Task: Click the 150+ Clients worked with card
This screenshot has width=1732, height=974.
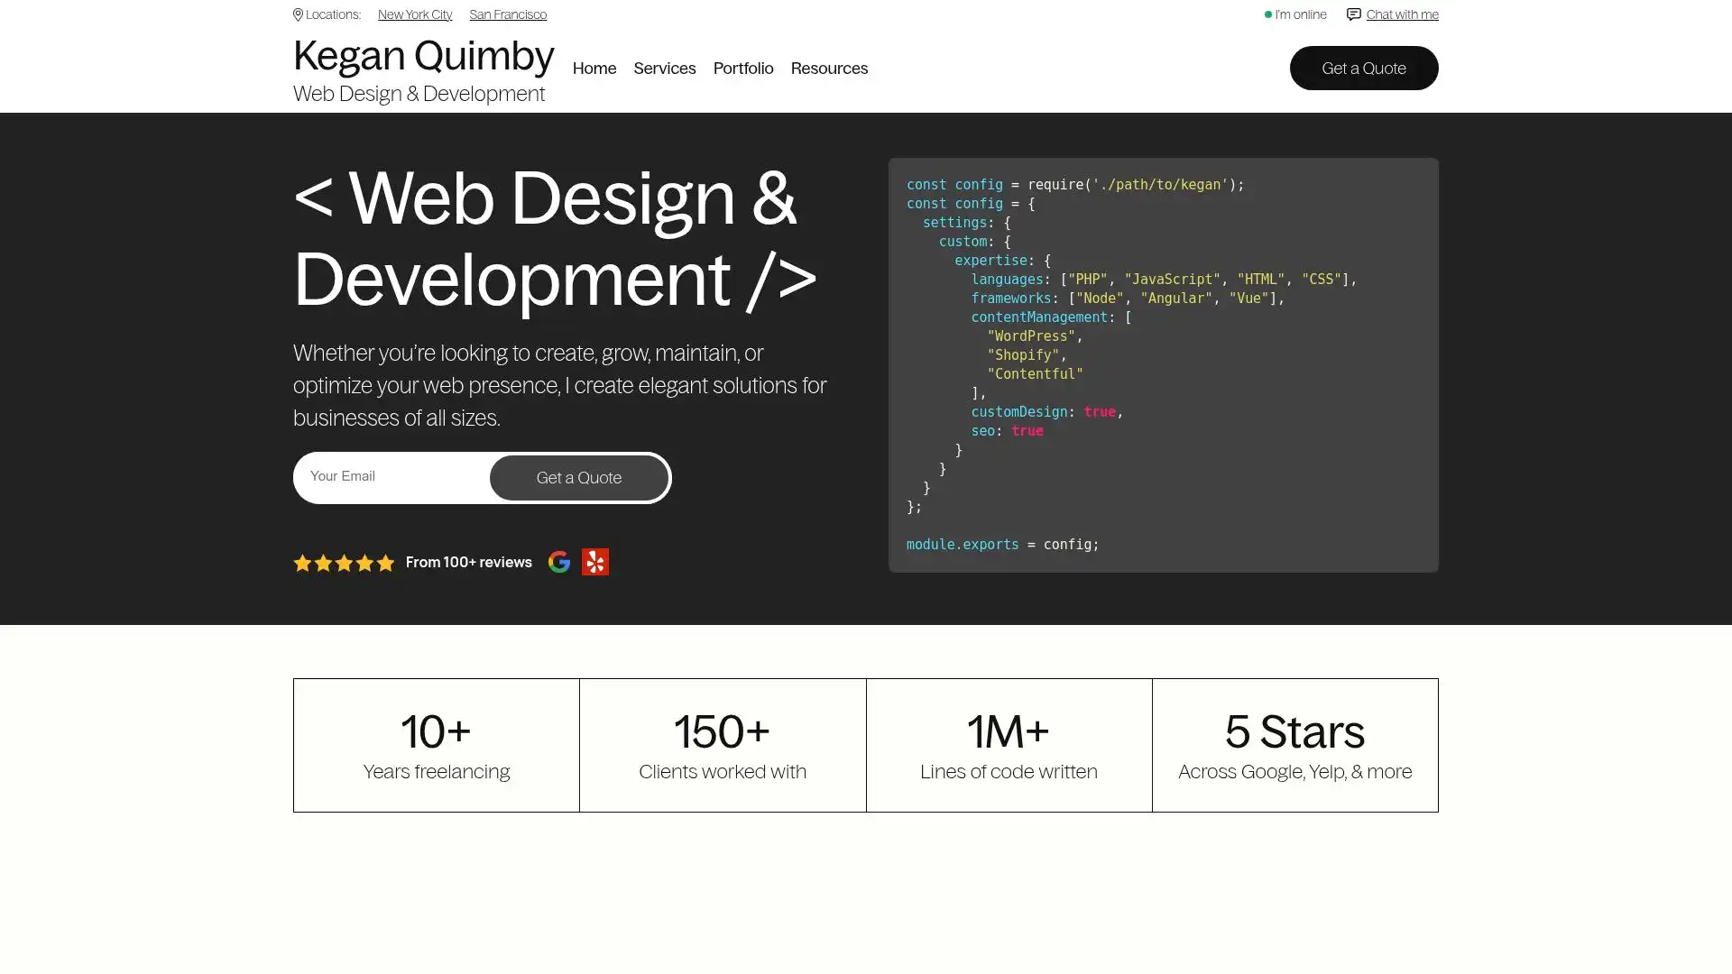Action: tap(723, 745)
